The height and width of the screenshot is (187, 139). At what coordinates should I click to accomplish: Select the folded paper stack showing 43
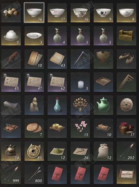point(57,59)
